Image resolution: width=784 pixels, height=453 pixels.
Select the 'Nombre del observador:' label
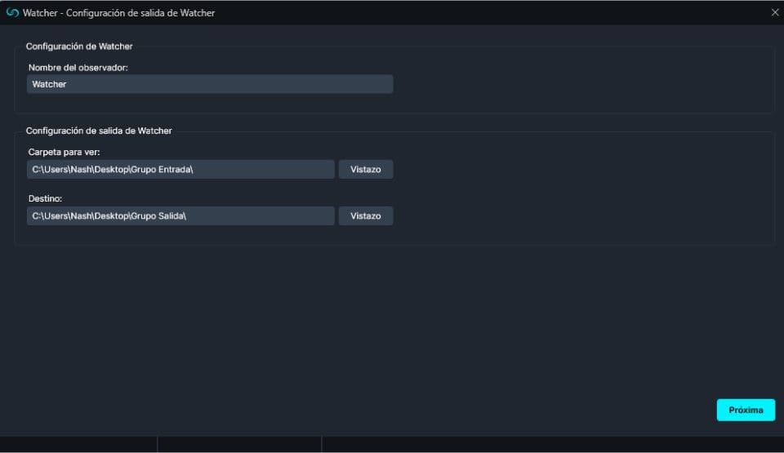[78, 68]
